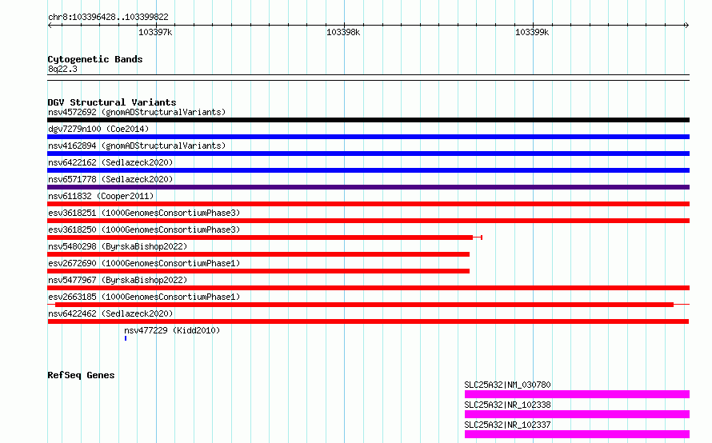
Task: Click the nsv6571778 (Sedlazeck2020) label
Action: click(x=110, y=179)
